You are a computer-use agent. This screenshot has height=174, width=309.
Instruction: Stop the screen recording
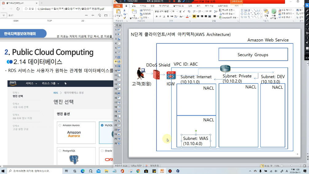click(174, 1)
